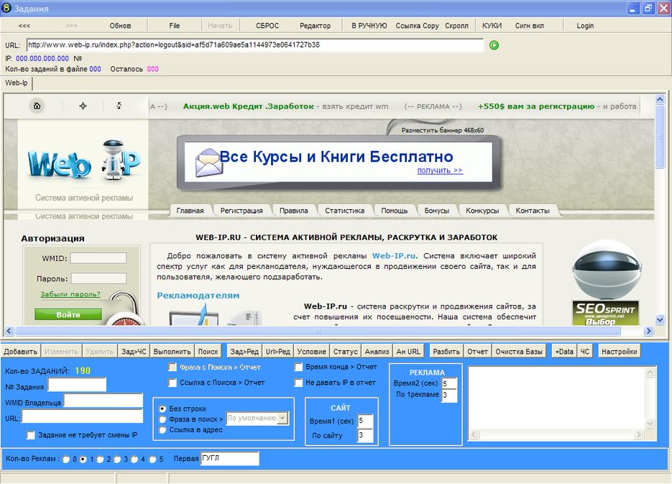Set Кол-во Реклам to 5
The width and height of the screenshot is (672, 484).
pyautogui.click(x=152, y=459)
